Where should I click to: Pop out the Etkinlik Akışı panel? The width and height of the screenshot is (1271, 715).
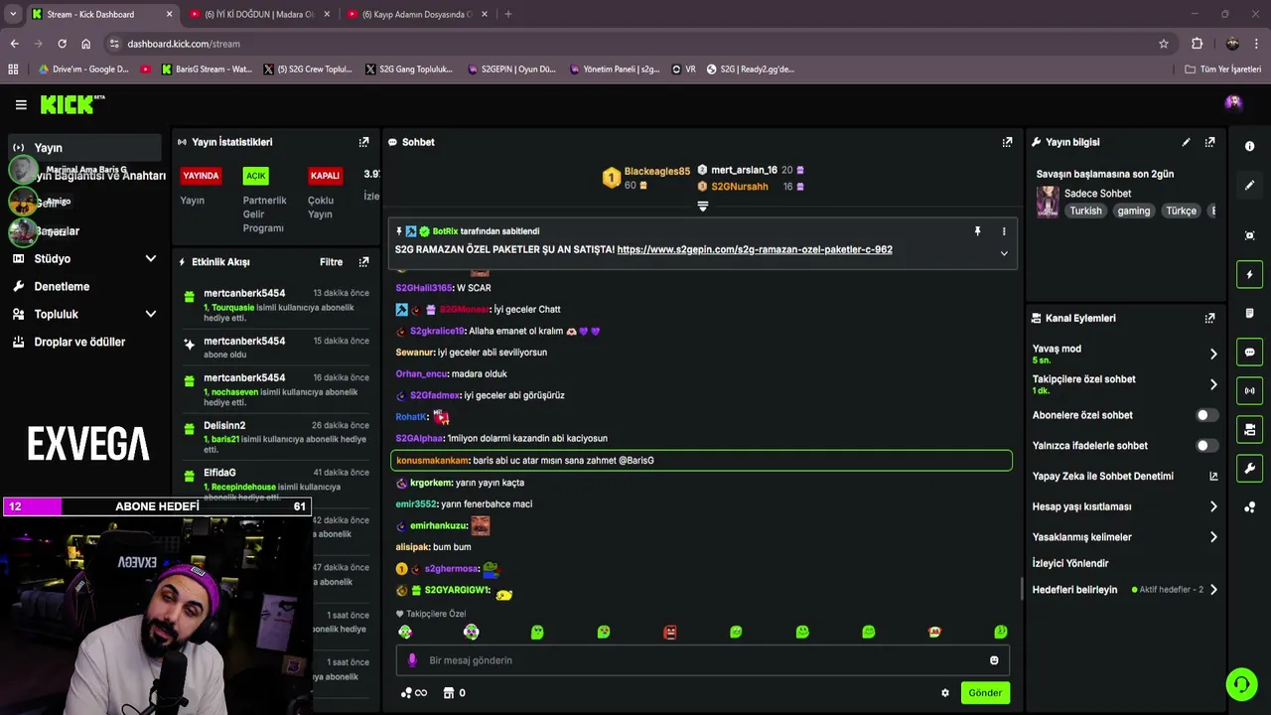[x=363, y=262]
